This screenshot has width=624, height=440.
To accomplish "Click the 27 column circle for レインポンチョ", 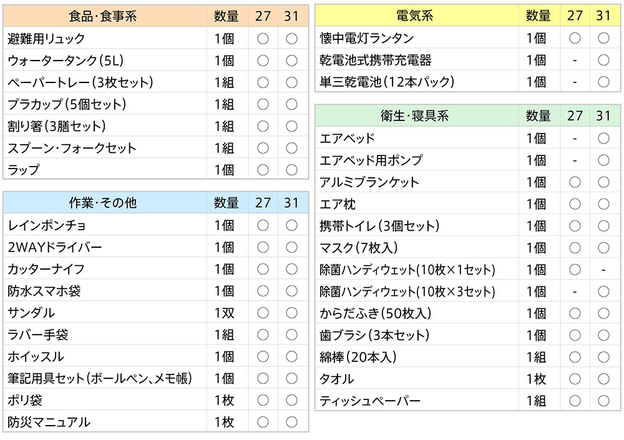I will pyautogui.click(x=263, y=225).
